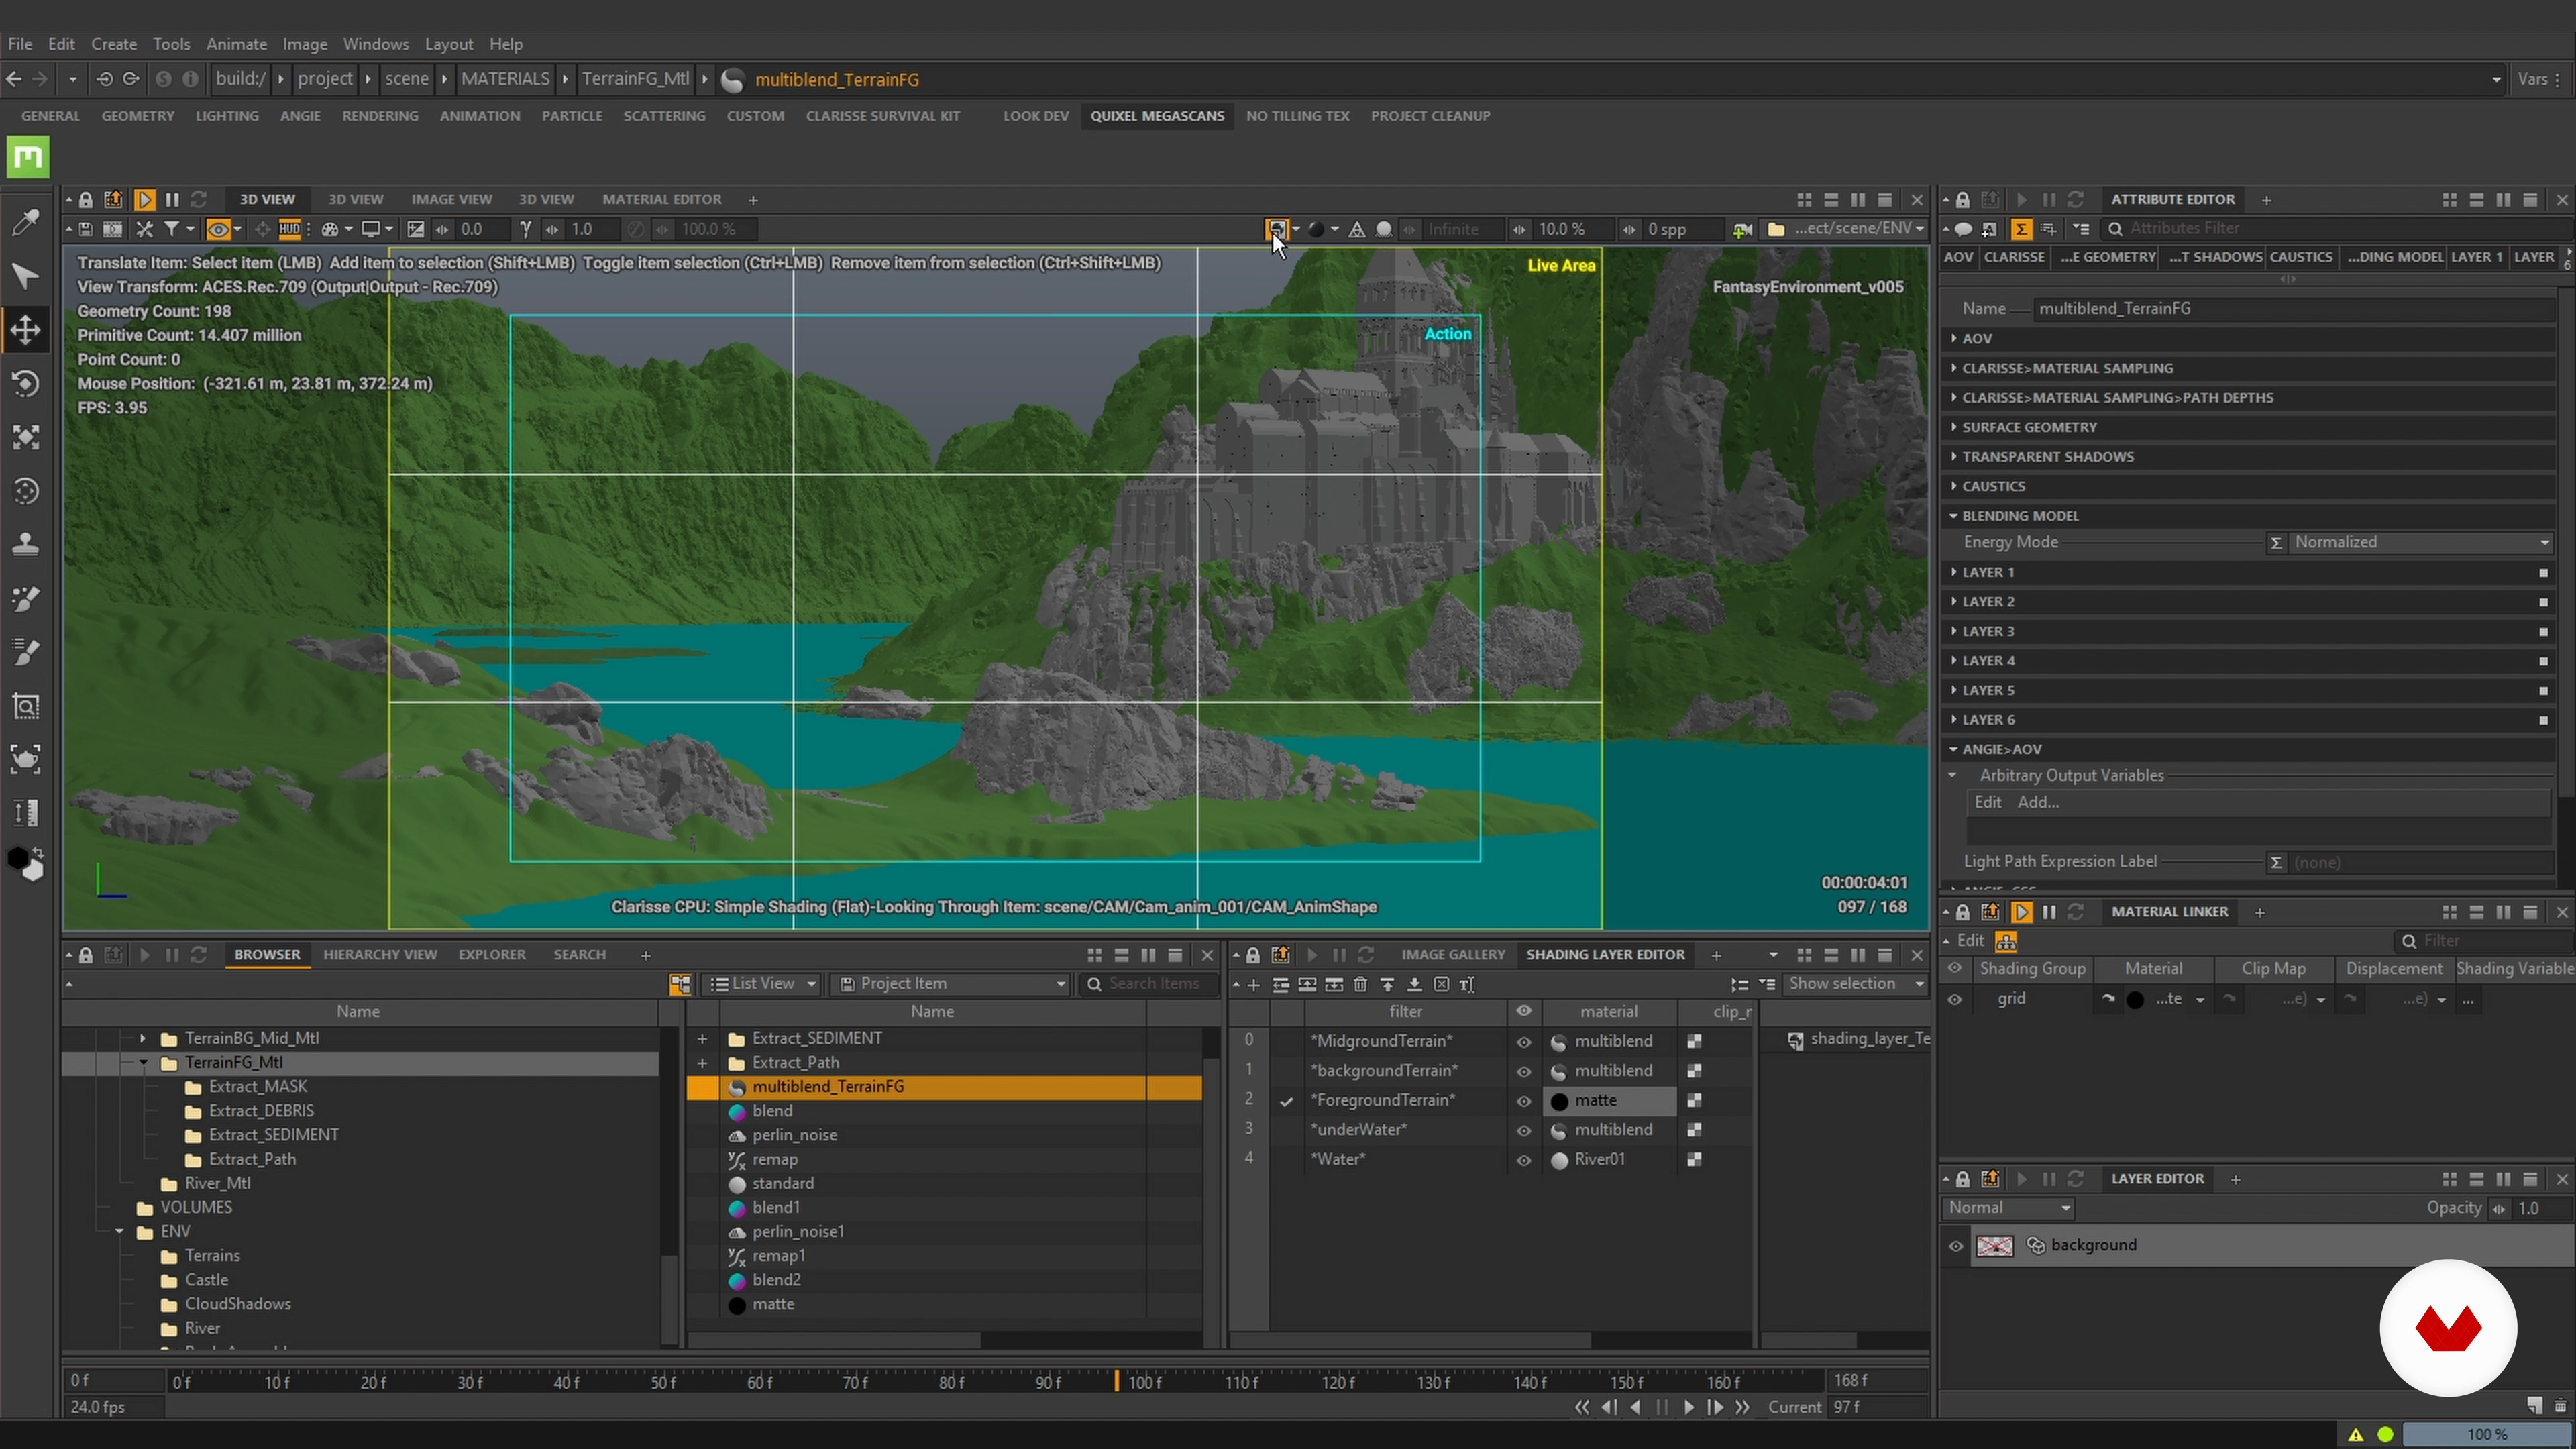Click MATERIALS in the breadcrumb path
Viewport: 2576px width, 1449px height.
click(x=505, y=79)
